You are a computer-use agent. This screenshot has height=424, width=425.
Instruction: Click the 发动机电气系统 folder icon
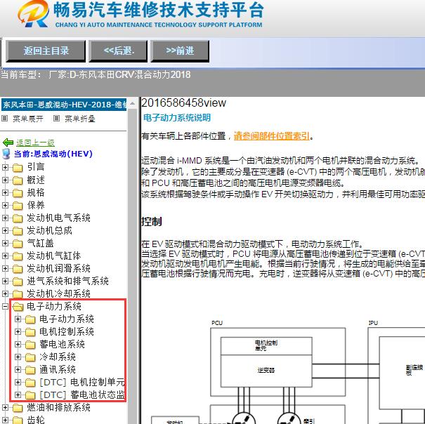pos(18,218)
